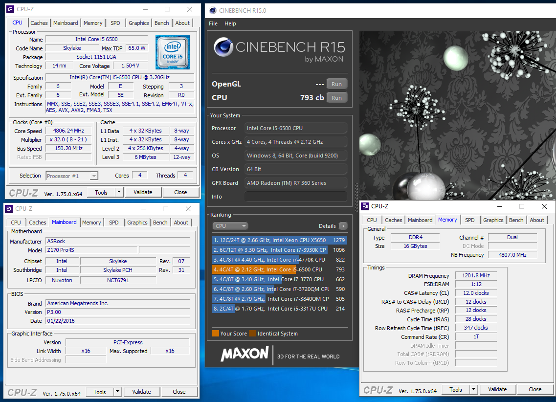556x402 pixels.
Task: Select the Intel Xeon X5650 ranking row
Action: tap(279, 240)
